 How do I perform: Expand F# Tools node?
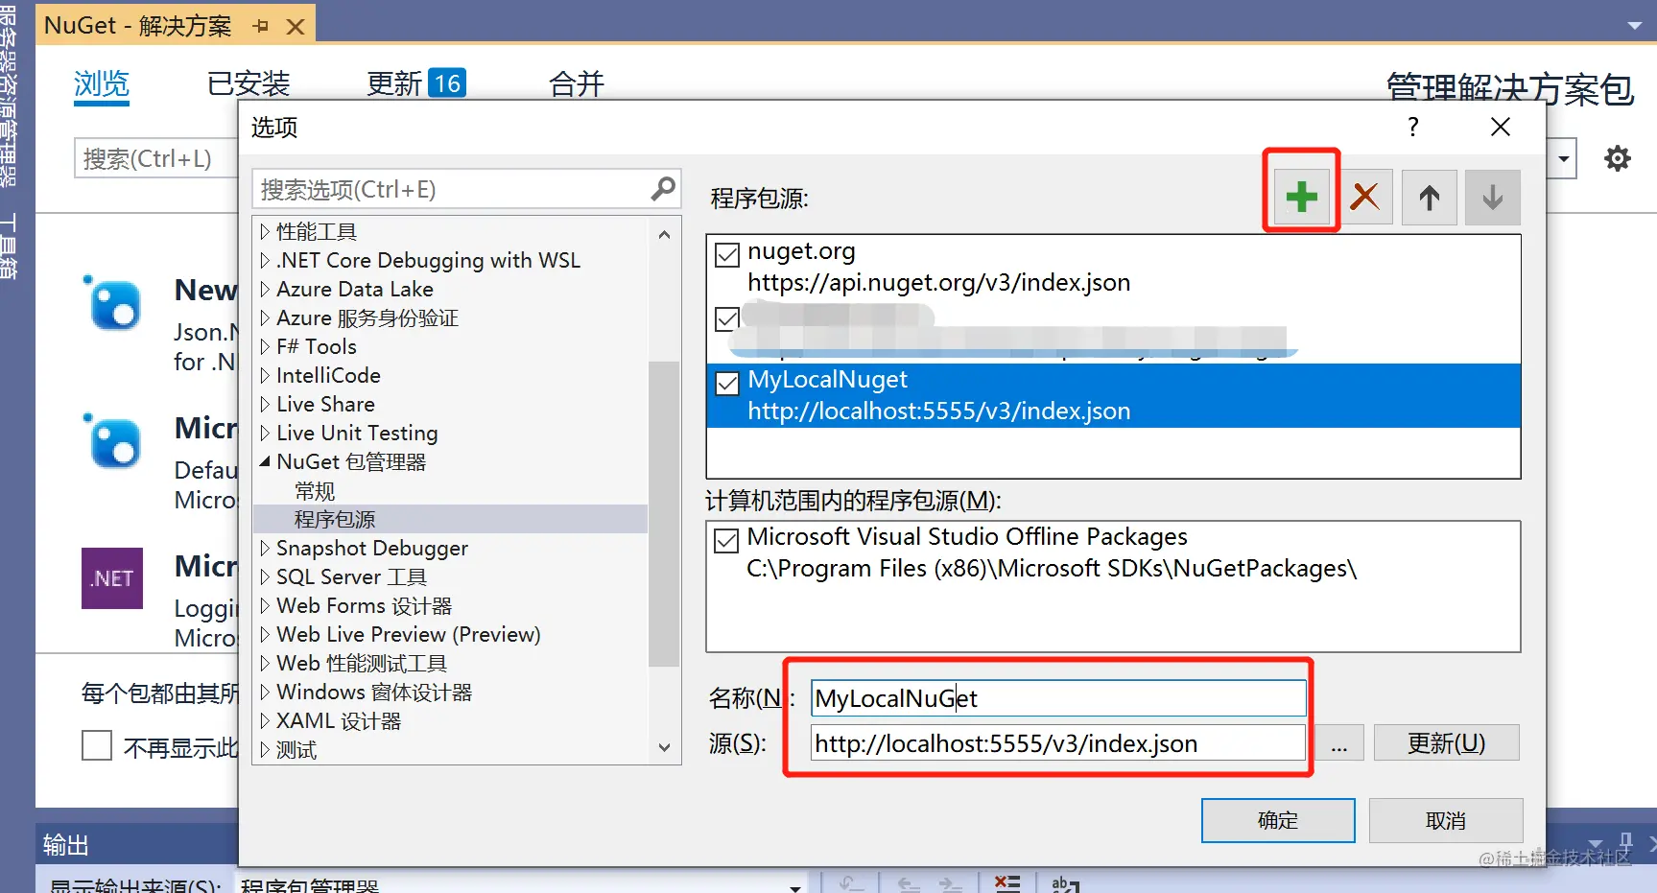[x=265, y=346]
